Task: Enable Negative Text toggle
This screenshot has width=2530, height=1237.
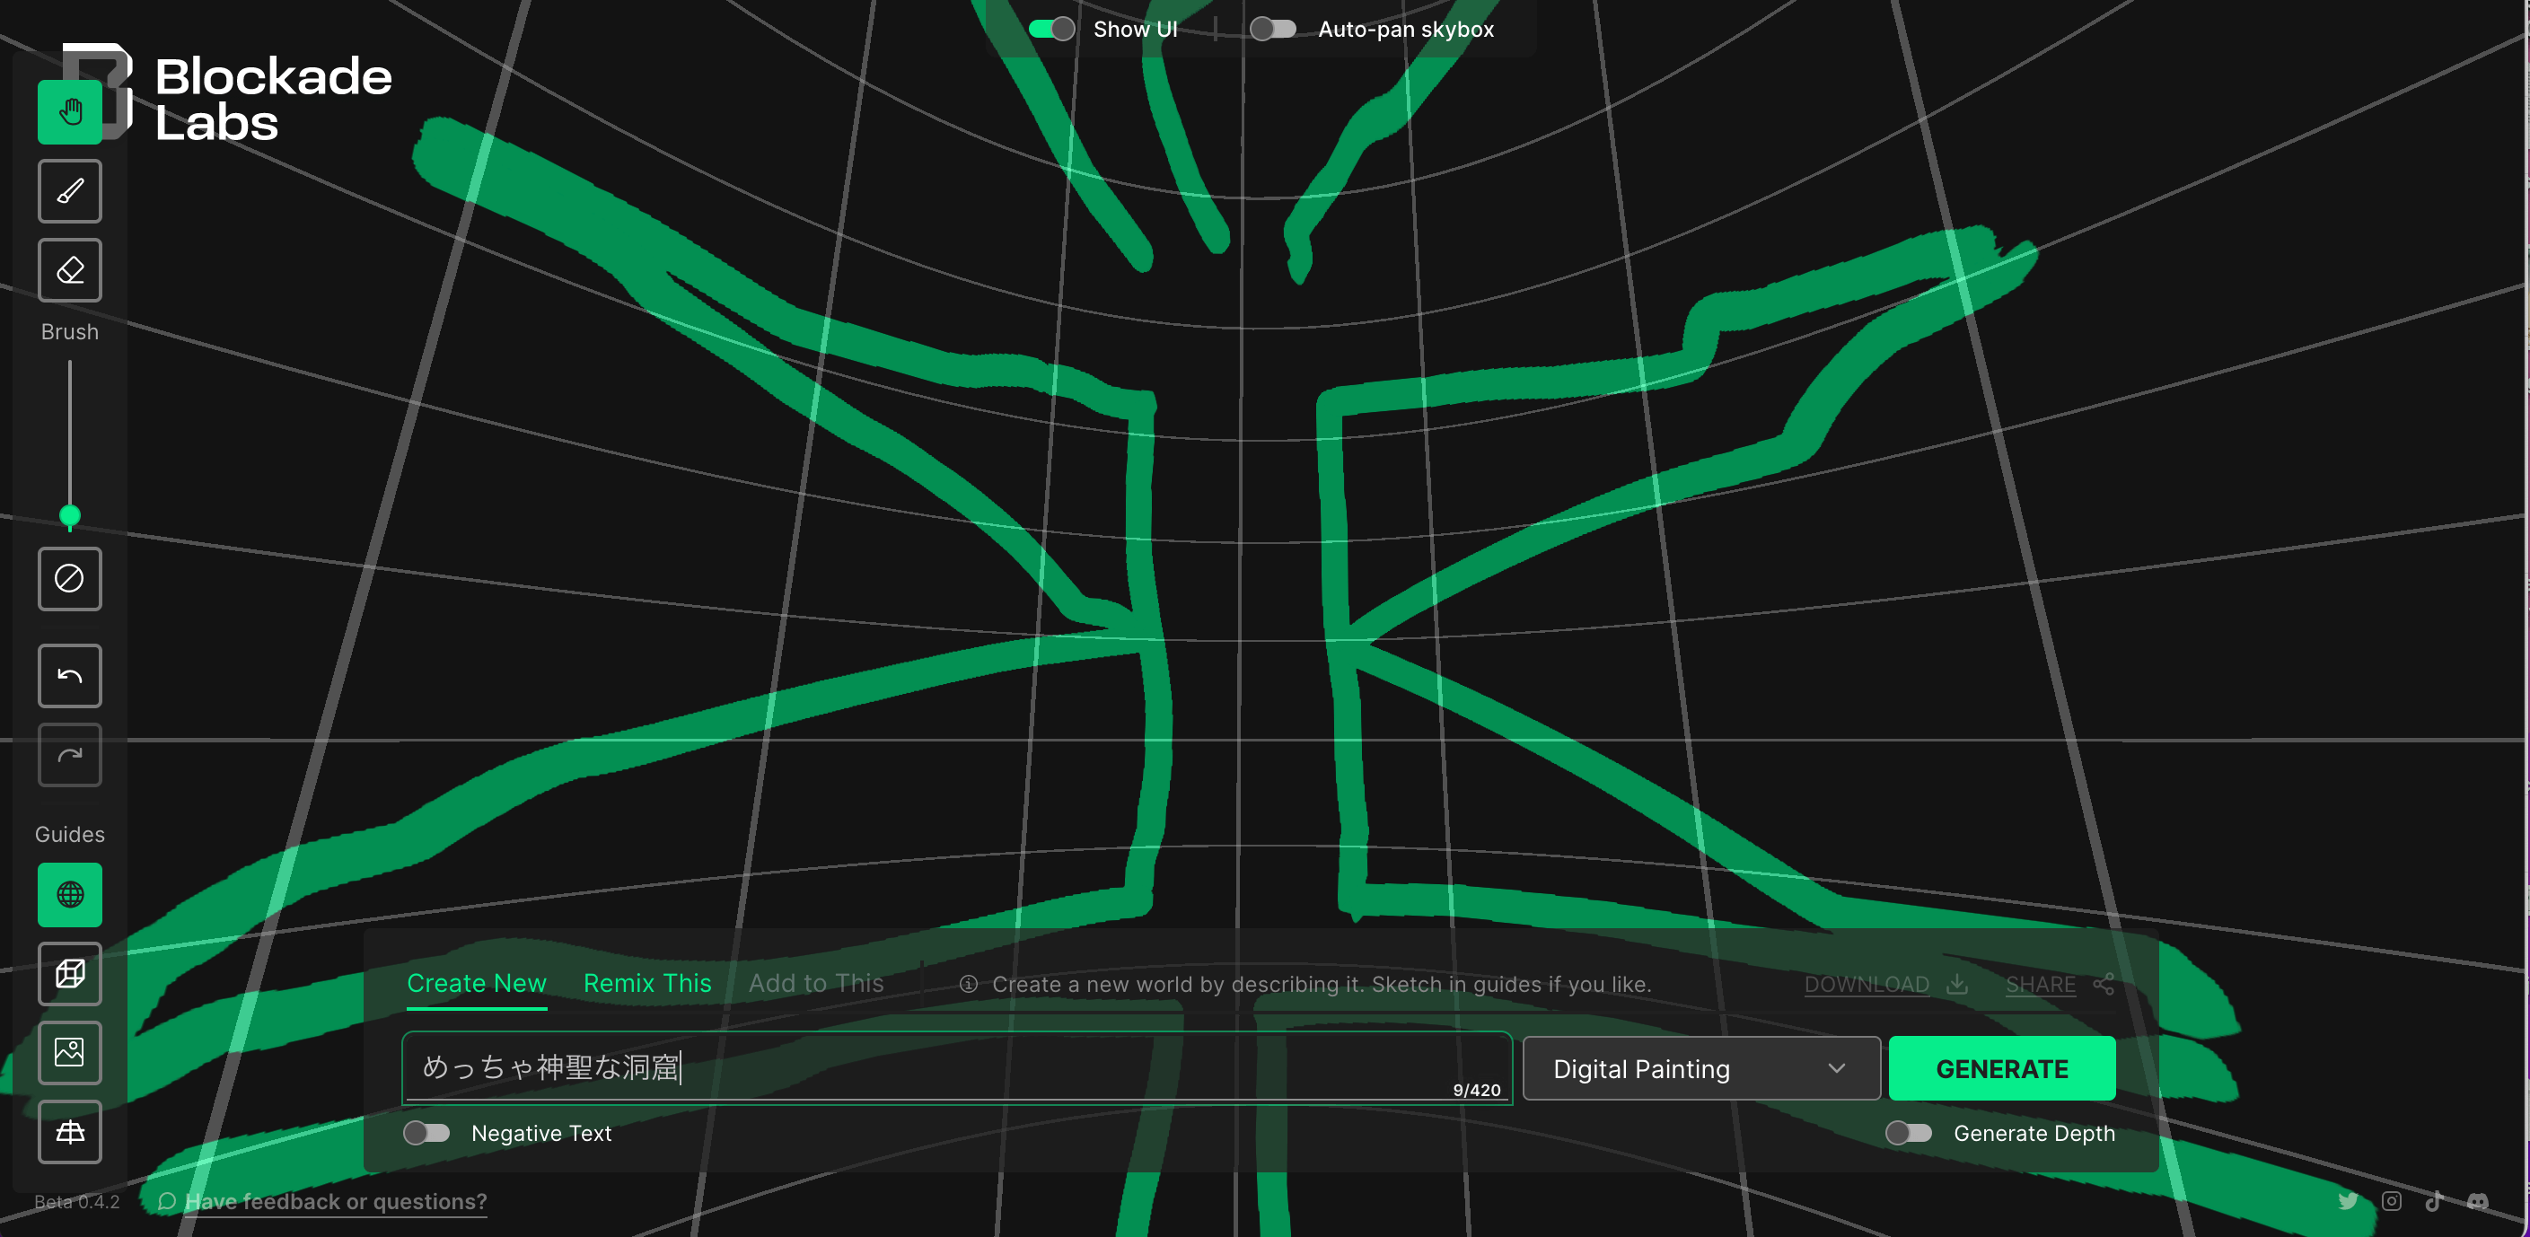Action: tap(426, 1132)
